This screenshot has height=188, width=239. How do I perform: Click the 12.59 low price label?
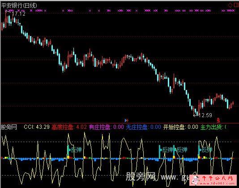[205, 115]
